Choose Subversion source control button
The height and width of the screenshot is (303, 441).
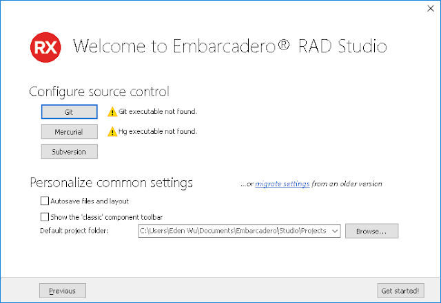click(x=69, y=152)
